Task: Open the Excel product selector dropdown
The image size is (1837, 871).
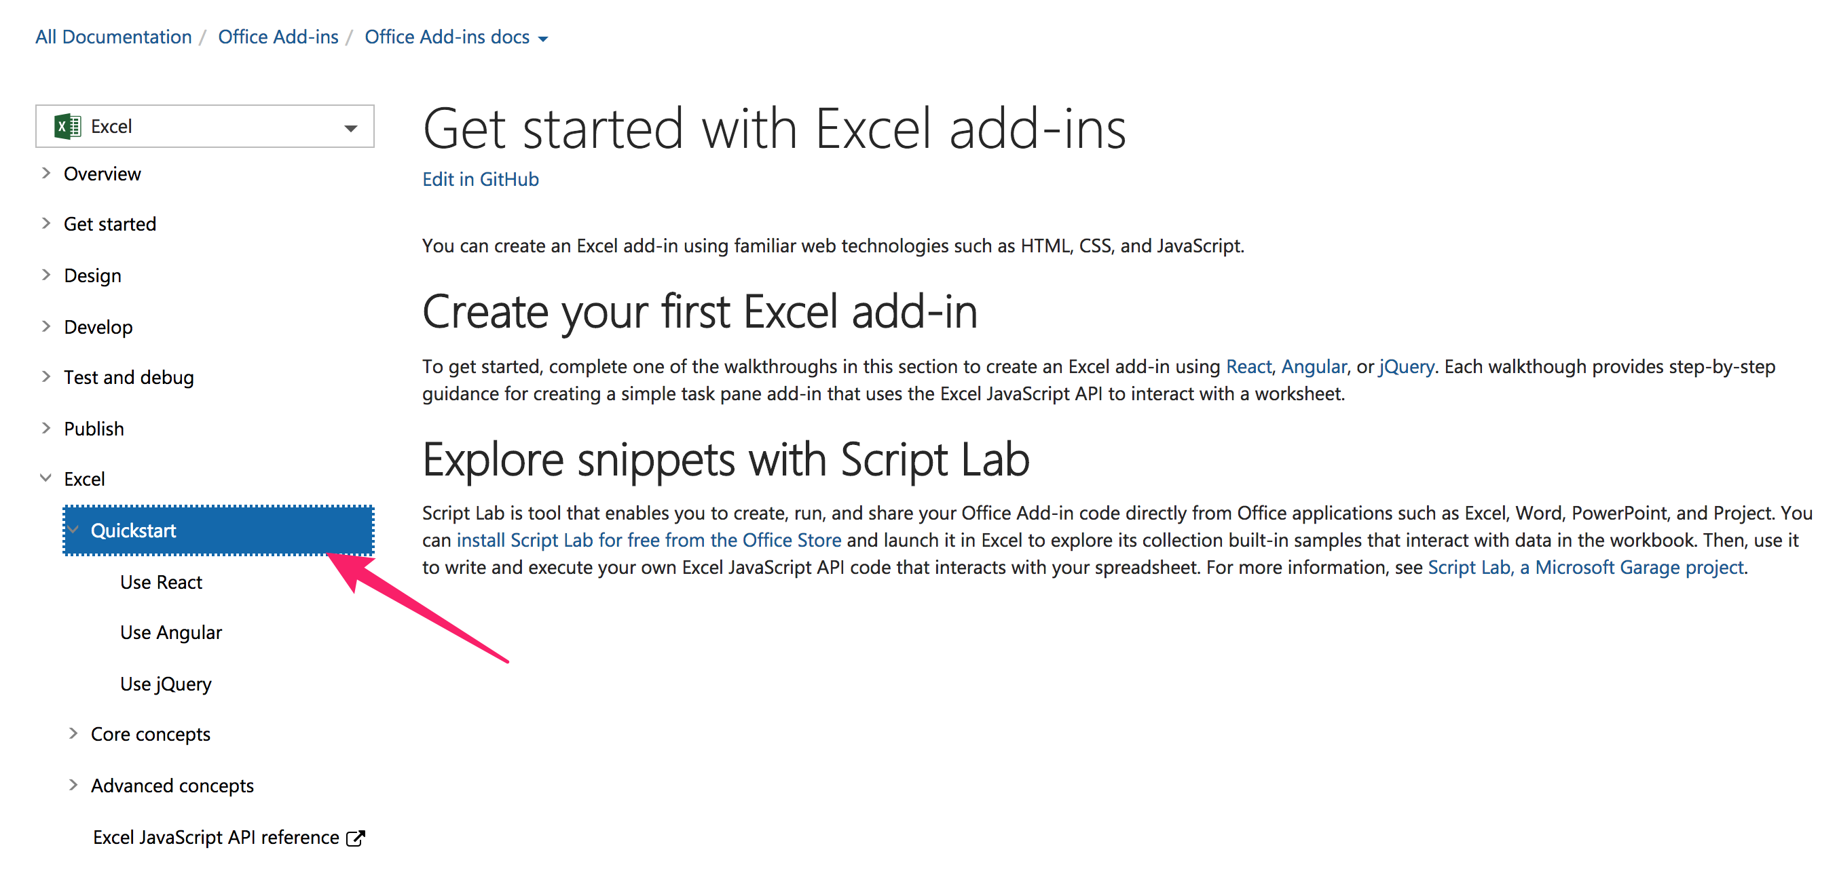Action: coord(350,127)
